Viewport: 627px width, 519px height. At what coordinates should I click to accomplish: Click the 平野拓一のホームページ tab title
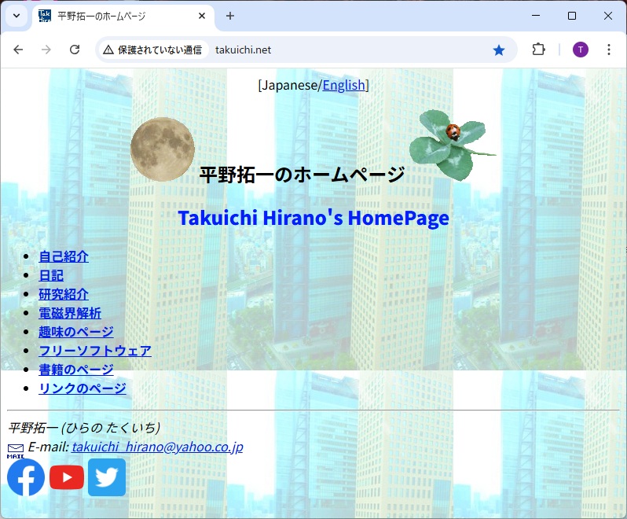(x=101, y=16)
